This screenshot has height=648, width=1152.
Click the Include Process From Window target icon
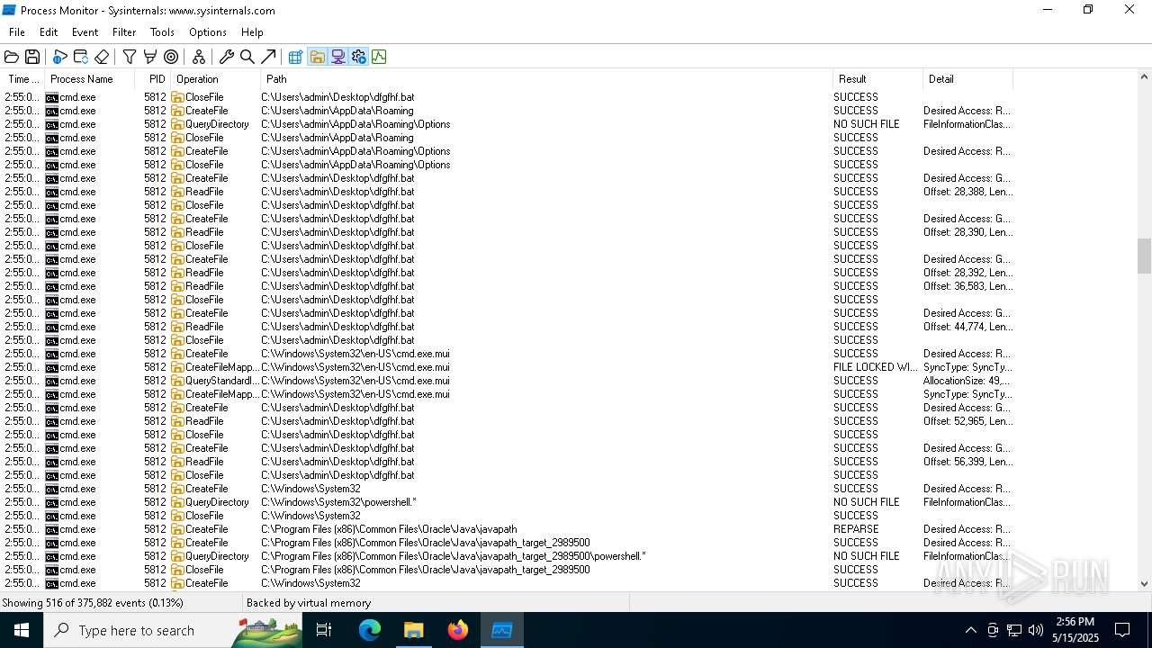(x=171, y=57)
